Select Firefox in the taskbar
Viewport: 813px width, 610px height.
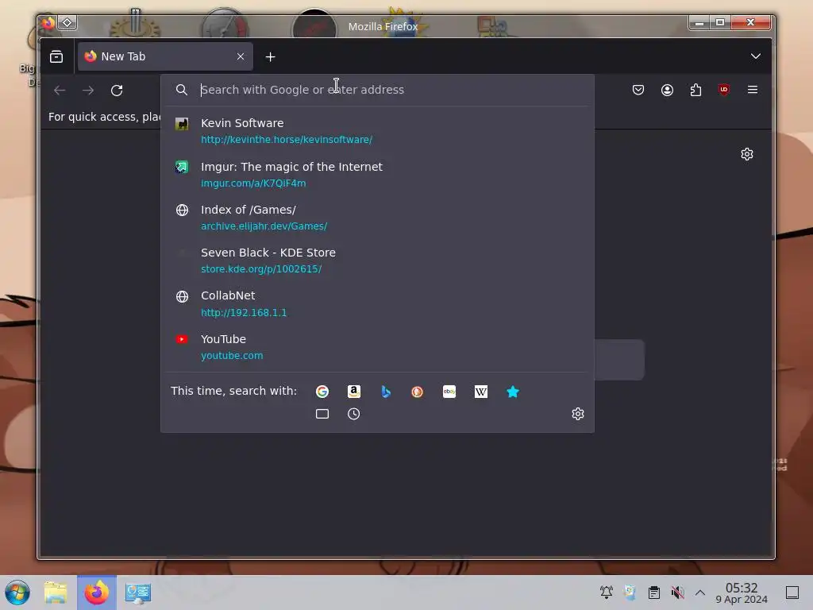click(x=97, y=593)
